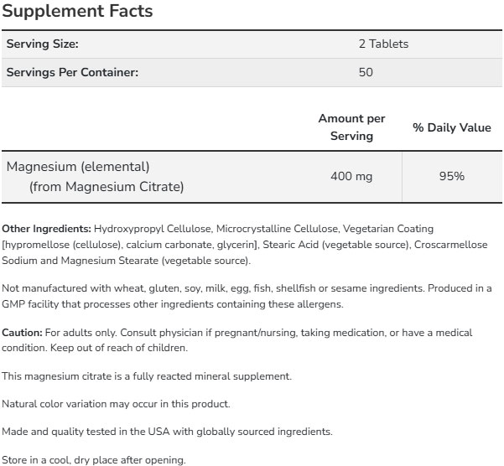Click the Natural color variation sentence
This screenshot has width=504, height=466.
pyautogui.click(x=116, y=404)
